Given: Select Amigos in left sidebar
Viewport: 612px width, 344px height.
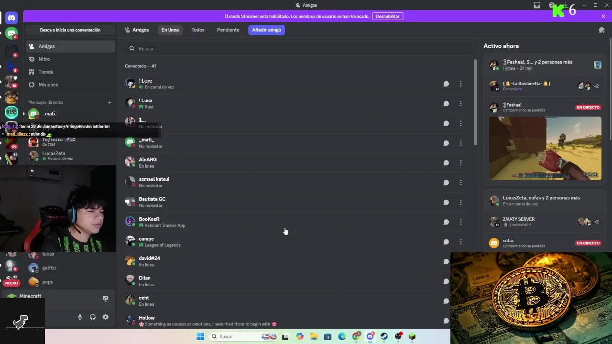Looking at the screenshot, I should click(70, 46).
